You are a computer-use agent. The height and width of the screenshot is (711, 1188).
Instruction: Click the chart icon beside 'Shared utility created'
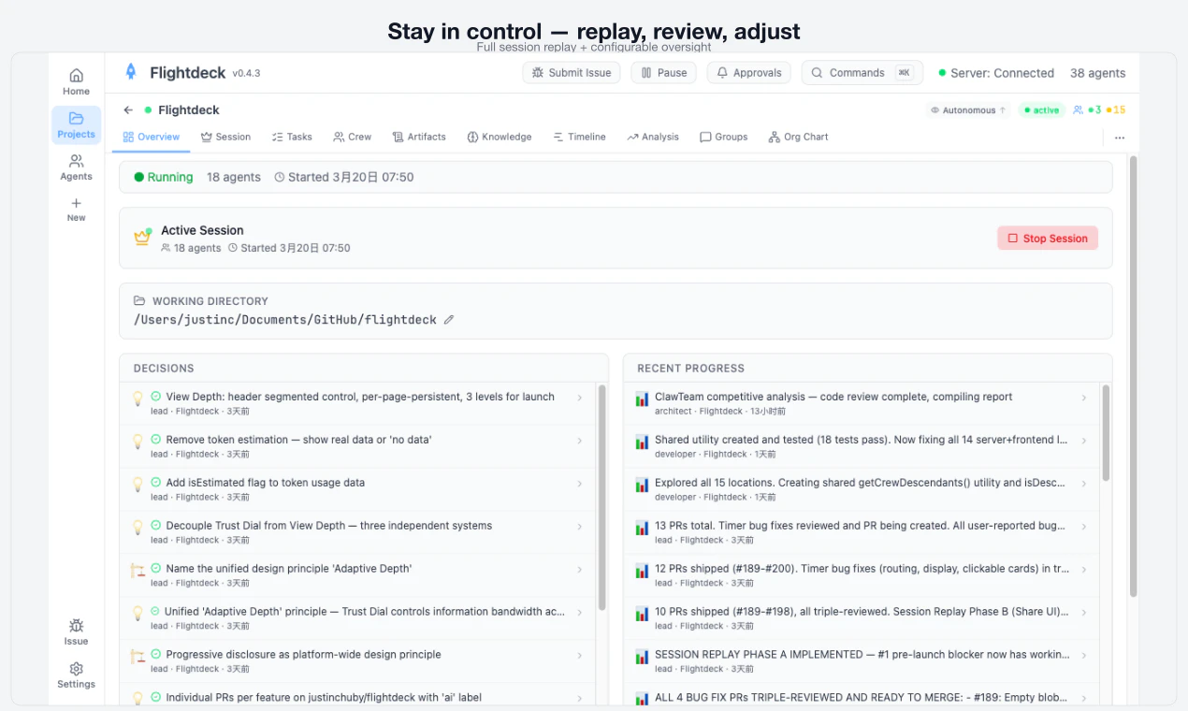pos(642,443)
